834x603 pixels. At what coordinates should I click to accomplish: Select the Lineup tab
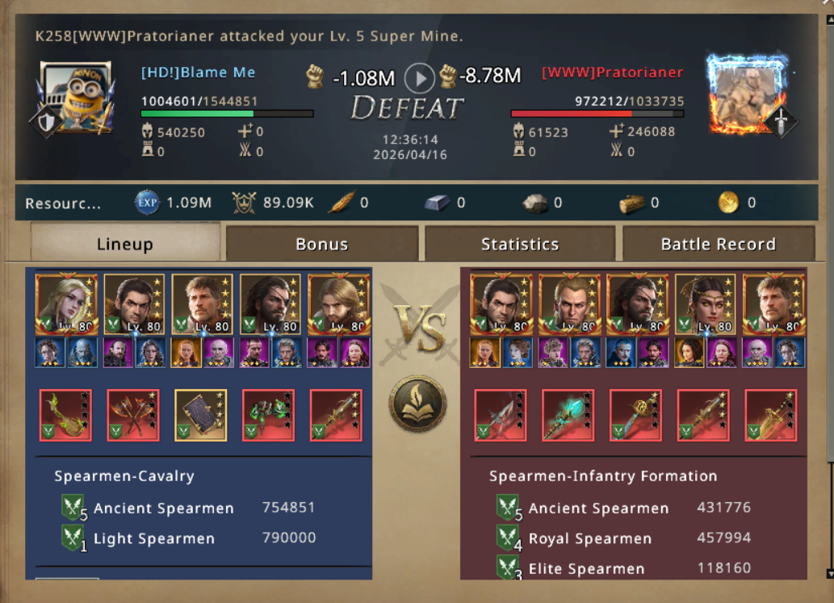coord(125,243)
